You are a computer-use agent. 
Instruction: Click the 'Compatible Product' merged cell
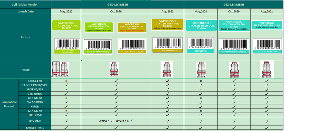coord(9,104)
